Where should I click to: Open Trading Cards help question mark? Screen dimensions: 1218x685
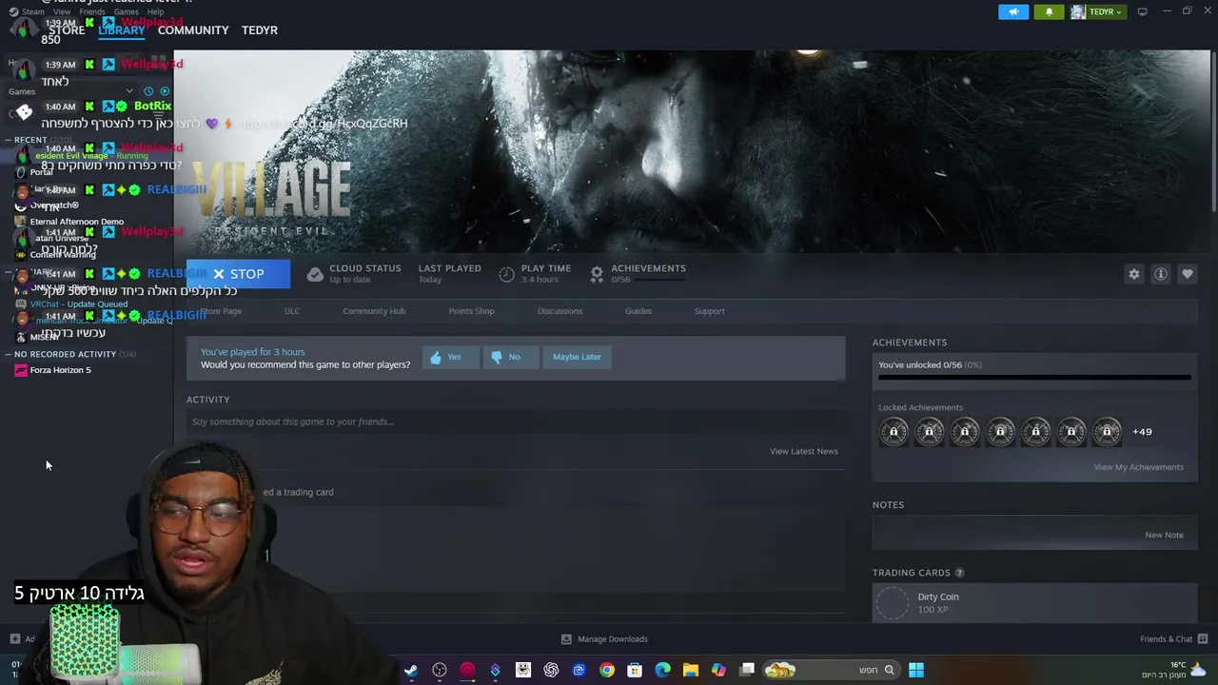pos(959,573)
